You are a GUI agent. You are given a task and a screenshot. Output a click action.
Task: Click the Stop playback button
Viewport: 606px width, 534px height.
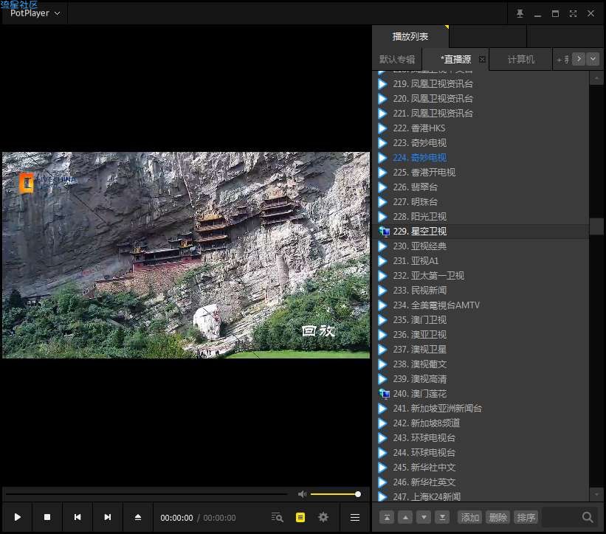point(47,517)
